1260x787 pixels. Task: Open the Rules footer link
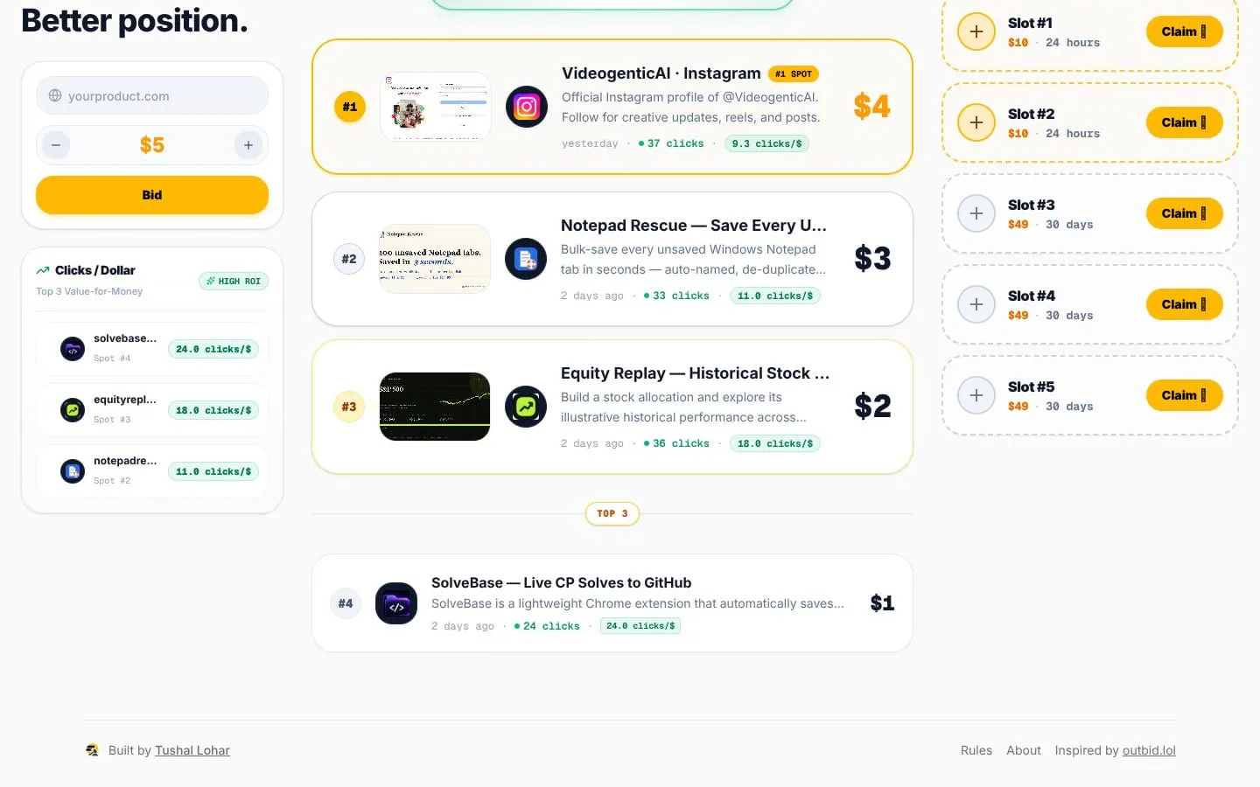pyautogui.click(x=976, y=750)
